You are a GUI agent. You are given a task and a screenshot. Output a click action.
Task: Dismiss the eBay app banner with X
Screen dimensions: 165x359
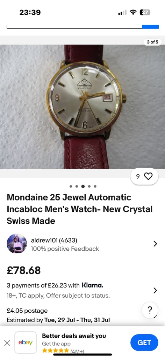pos(7,343)
